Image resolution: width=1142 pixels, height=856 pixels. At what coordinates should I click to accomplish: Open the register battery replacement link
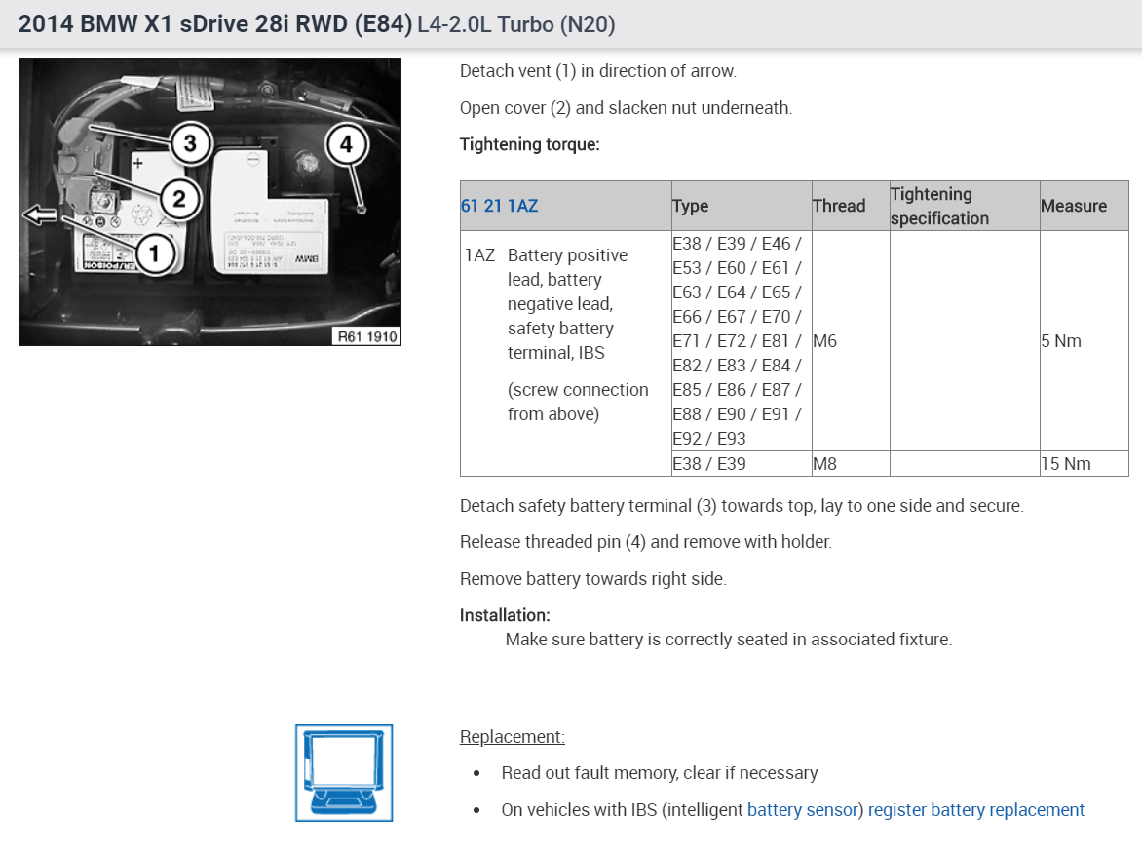pos(976,810)
